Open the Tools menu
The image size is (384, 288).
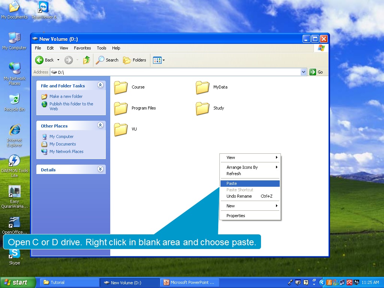tap(101, 48)
